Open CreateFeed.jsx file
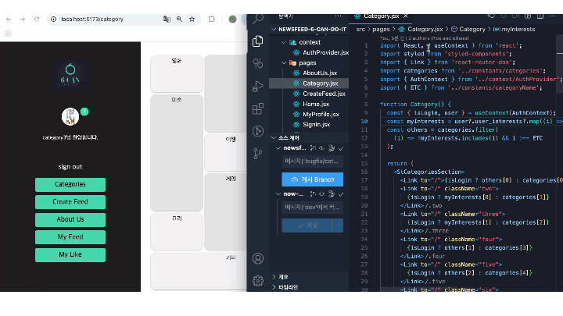Screen dimensions: 563x316 click(x=324, y=94)
